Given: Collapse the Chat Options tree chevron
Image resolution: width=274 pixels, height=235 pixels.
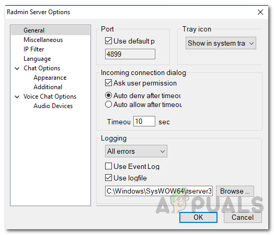Looking at the screenshot, I should [x=17, y=69].
